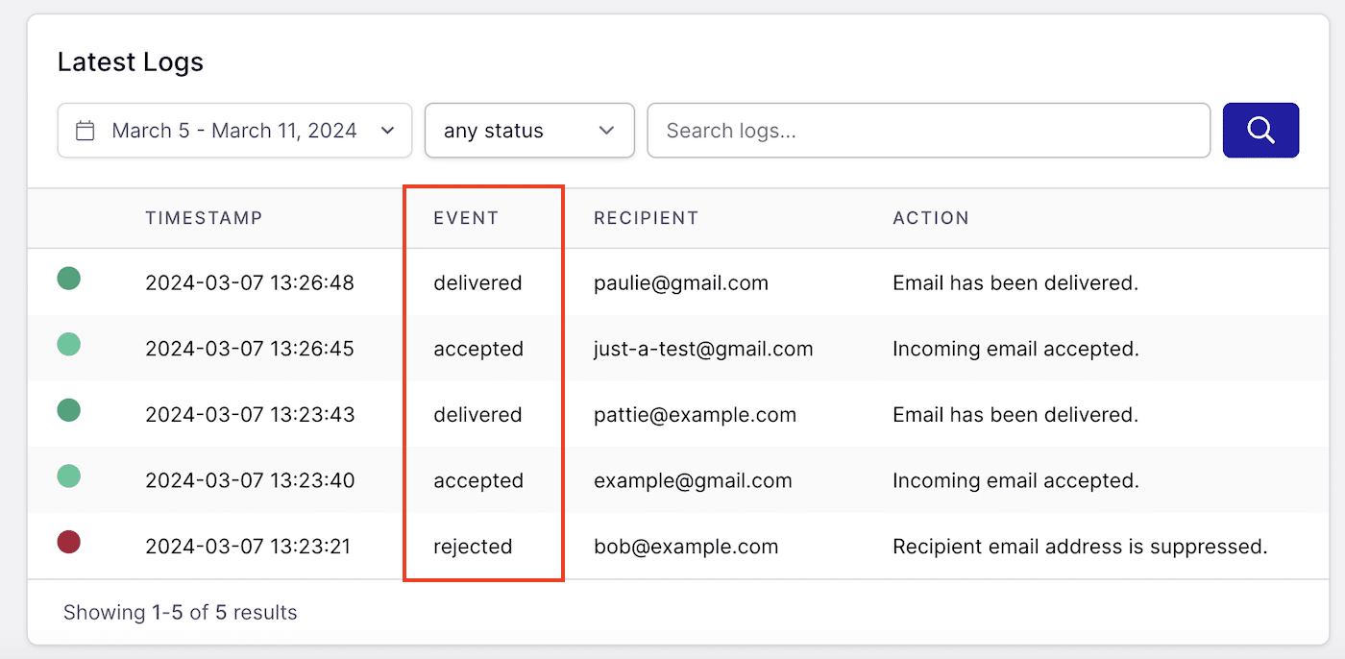Click the Latest Logs heading
Image resolution: width=1345 pixels, height=659 pixels.
pyautogui.click(x=130, y=61)
